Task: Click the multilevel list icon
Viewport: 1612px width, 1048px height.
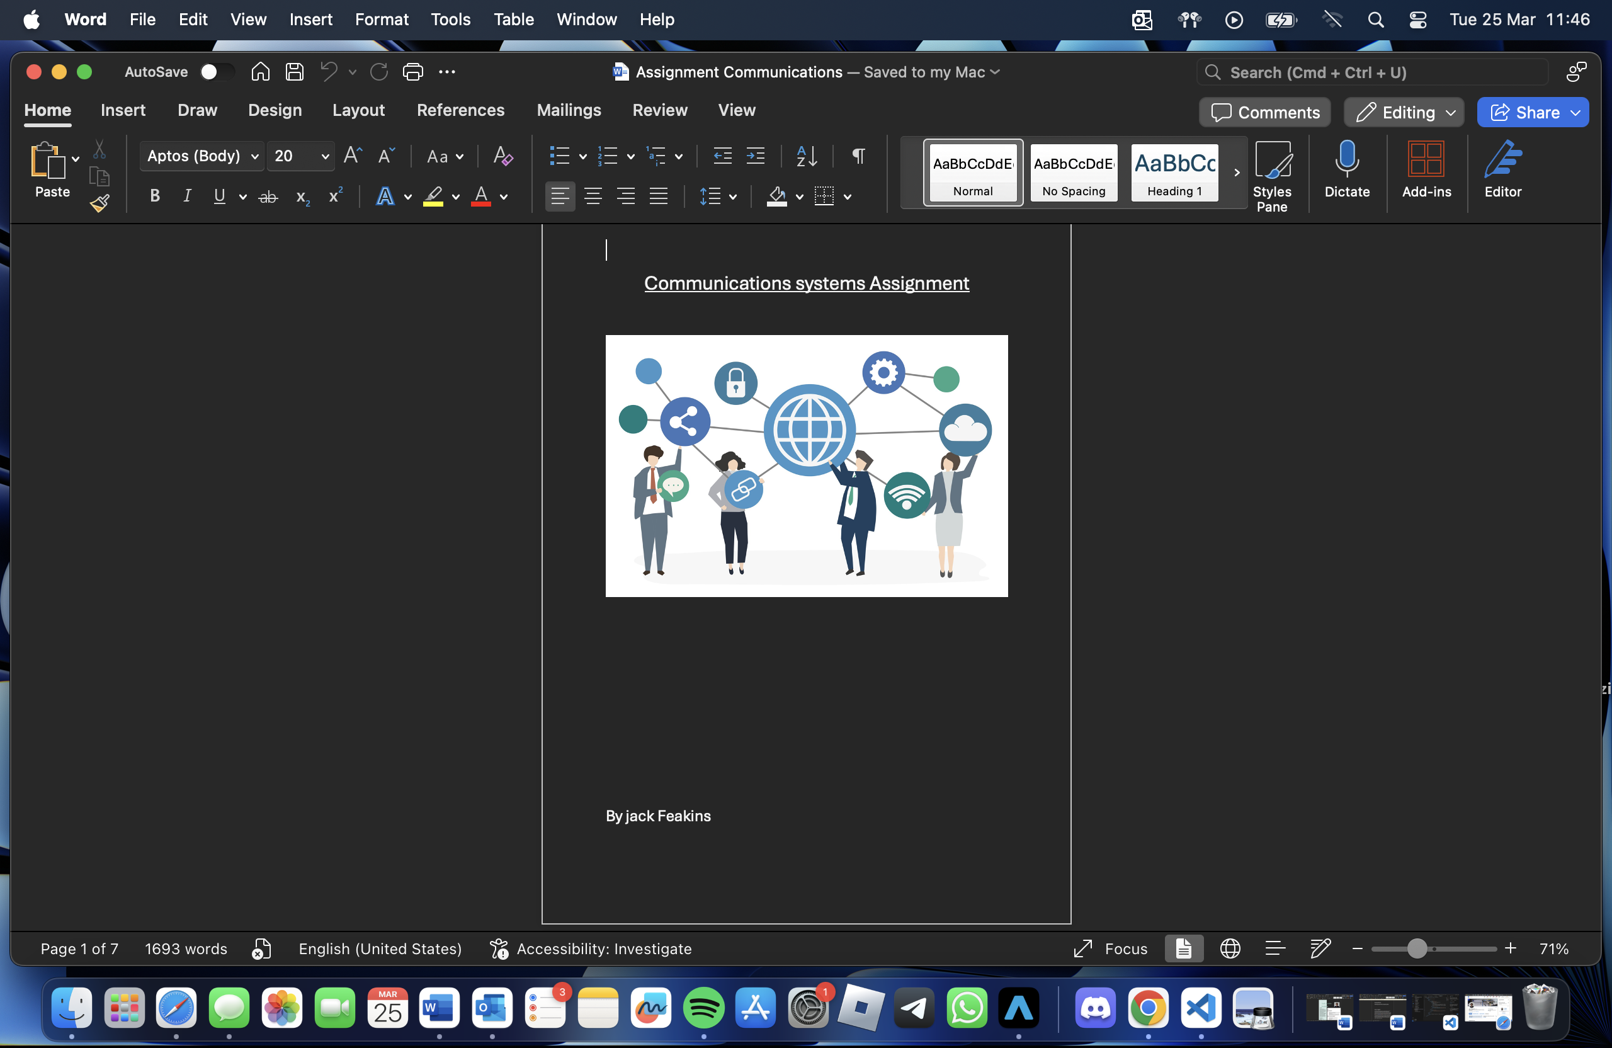Action: click(x=656, y=156)
